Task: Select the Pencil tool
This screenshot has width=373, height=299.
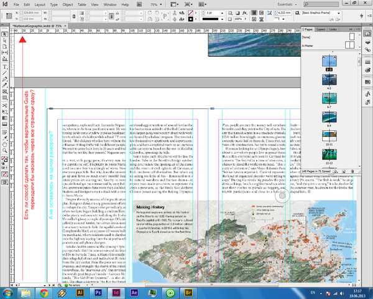Action: pos(4,85)
